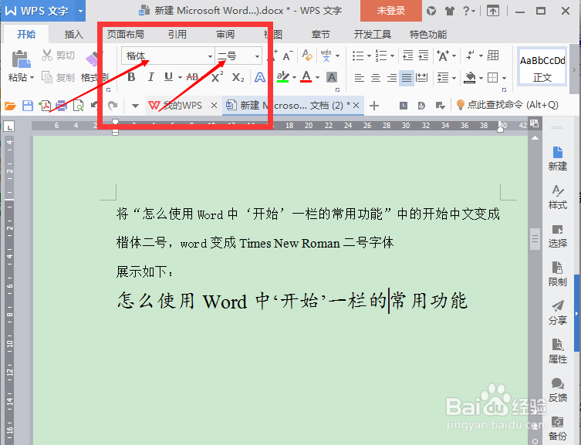Align text right

click(x=392, y=78)
